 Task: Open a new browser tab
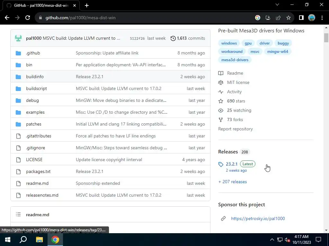87,5
